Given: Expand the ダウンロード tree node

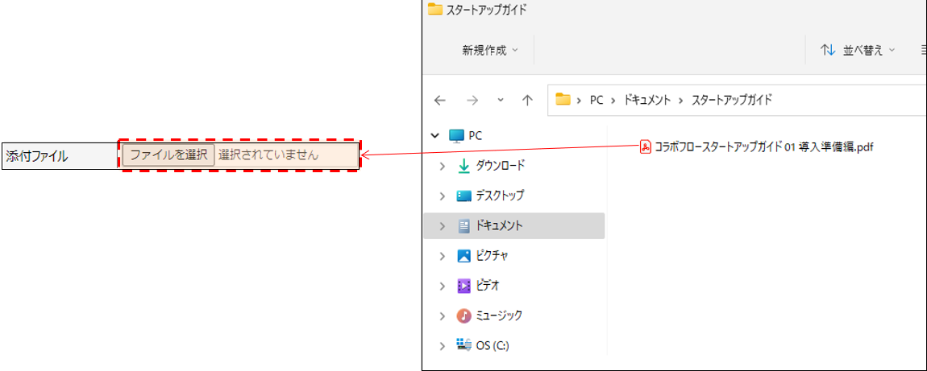Looking at the screenshot, I should [x=443, y=167].
